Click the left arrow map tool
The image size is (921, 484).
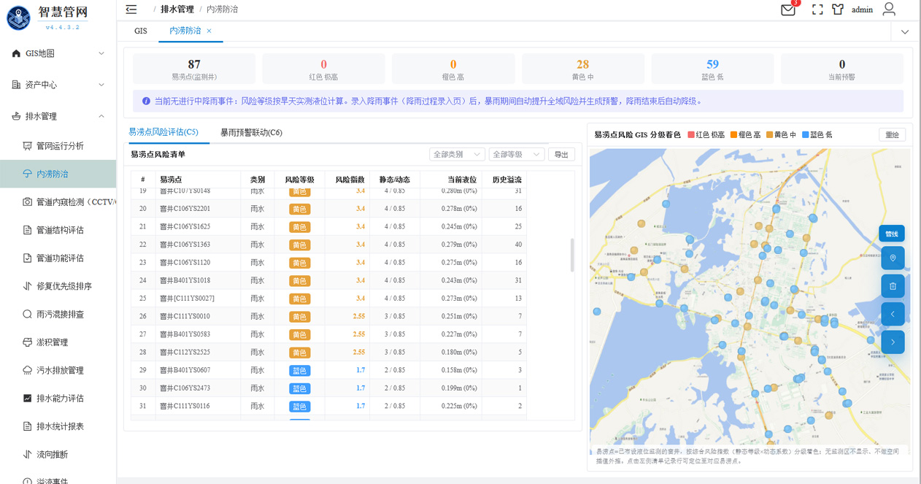pyautogui.click(x=893, y=314)
